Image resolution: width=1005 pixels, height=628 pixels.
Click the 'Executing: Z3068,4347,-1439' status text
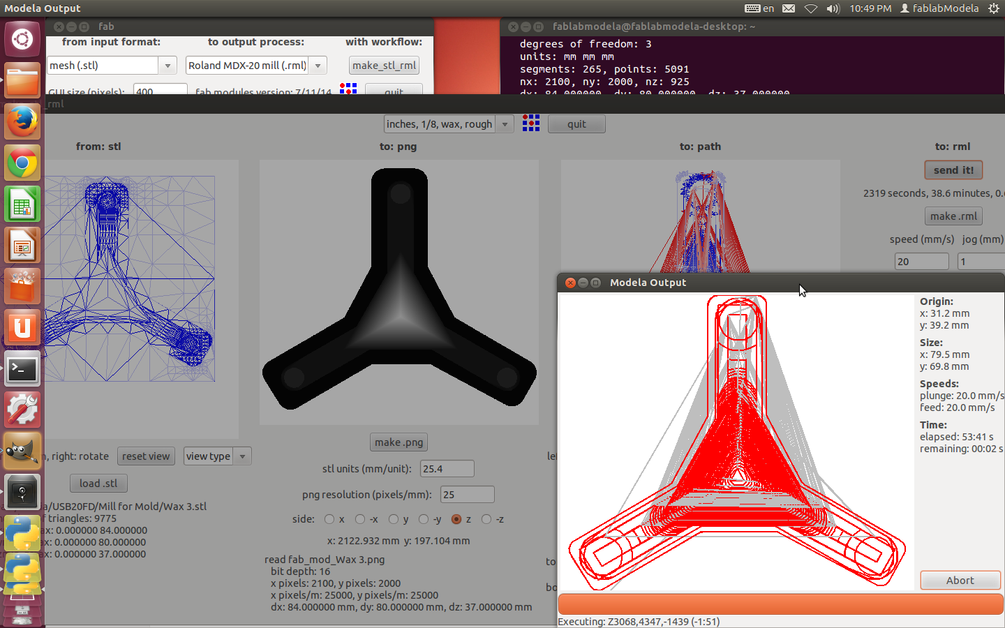[639, 622]
